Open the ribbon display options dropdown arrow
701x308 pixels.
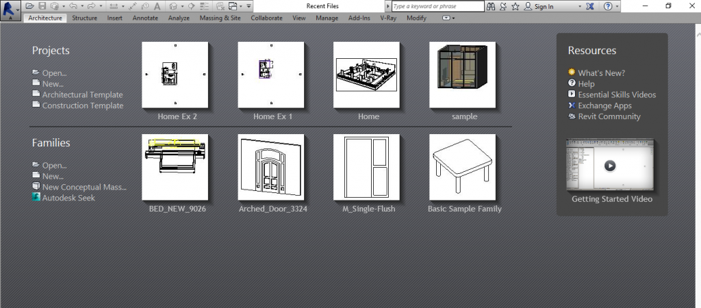(453, 18)
